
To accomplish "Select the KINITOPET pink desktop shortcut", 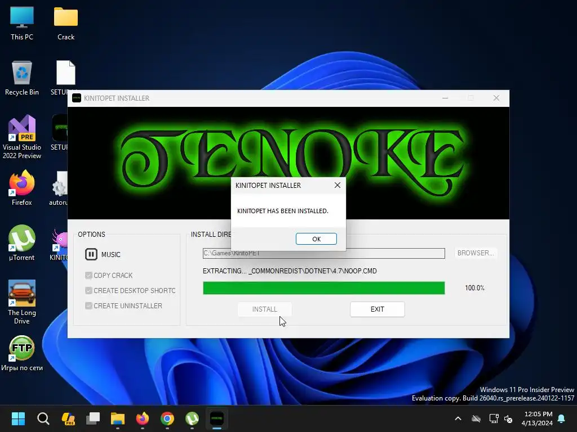I will (59, 244).
